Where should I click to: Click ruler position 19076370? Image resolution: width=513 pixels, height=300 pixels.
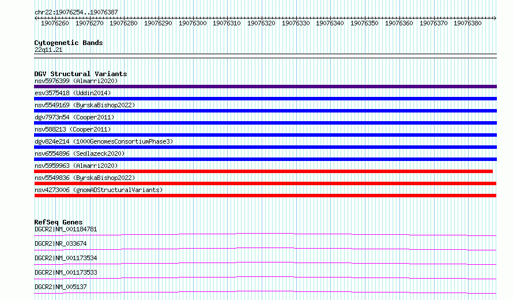(x=433, y=23)
